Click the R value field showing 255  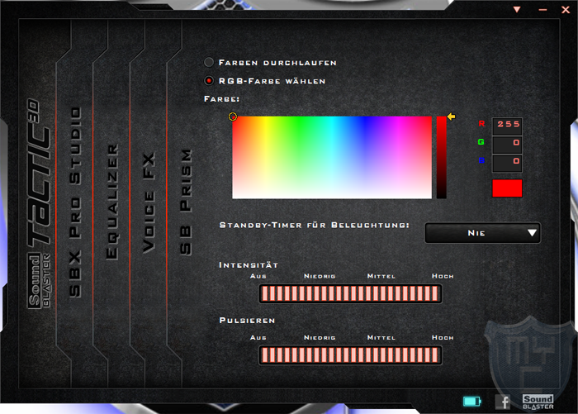(x=507, y=126)
